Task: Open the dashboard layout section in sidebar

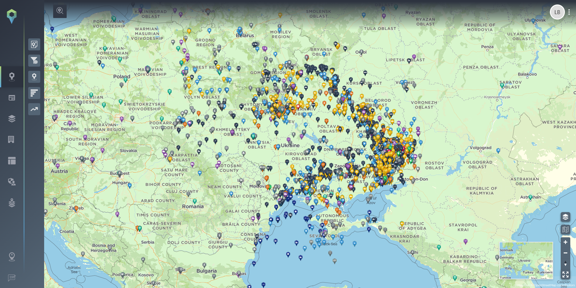Action: pos(12,161)
